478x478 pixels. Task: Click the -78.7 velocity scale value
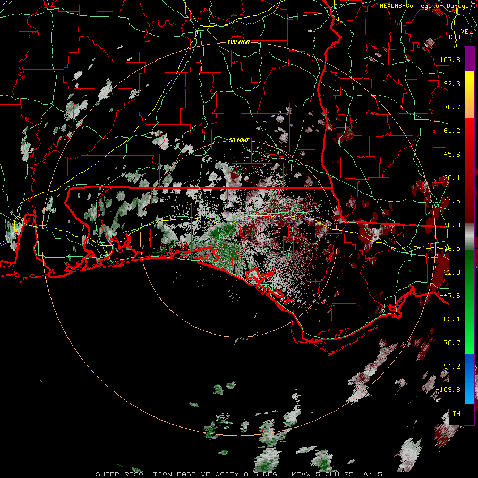450,343
